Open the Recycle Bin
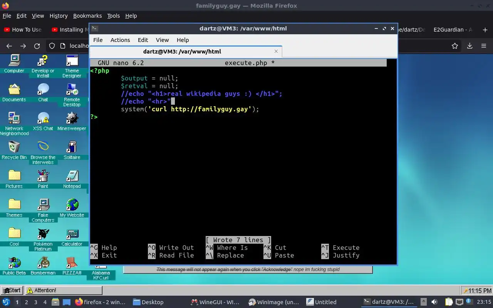Viewport: 493px width, 308px height. (x=14, y=150)
